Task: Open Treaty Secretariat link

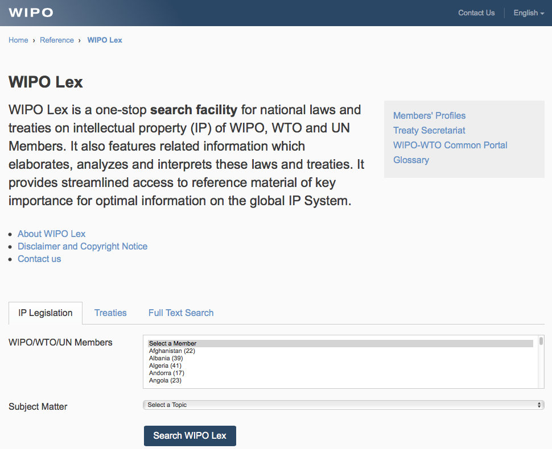Action: (429, 130)
